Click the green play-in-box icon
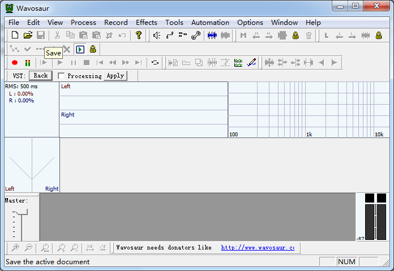 point(80,49)
